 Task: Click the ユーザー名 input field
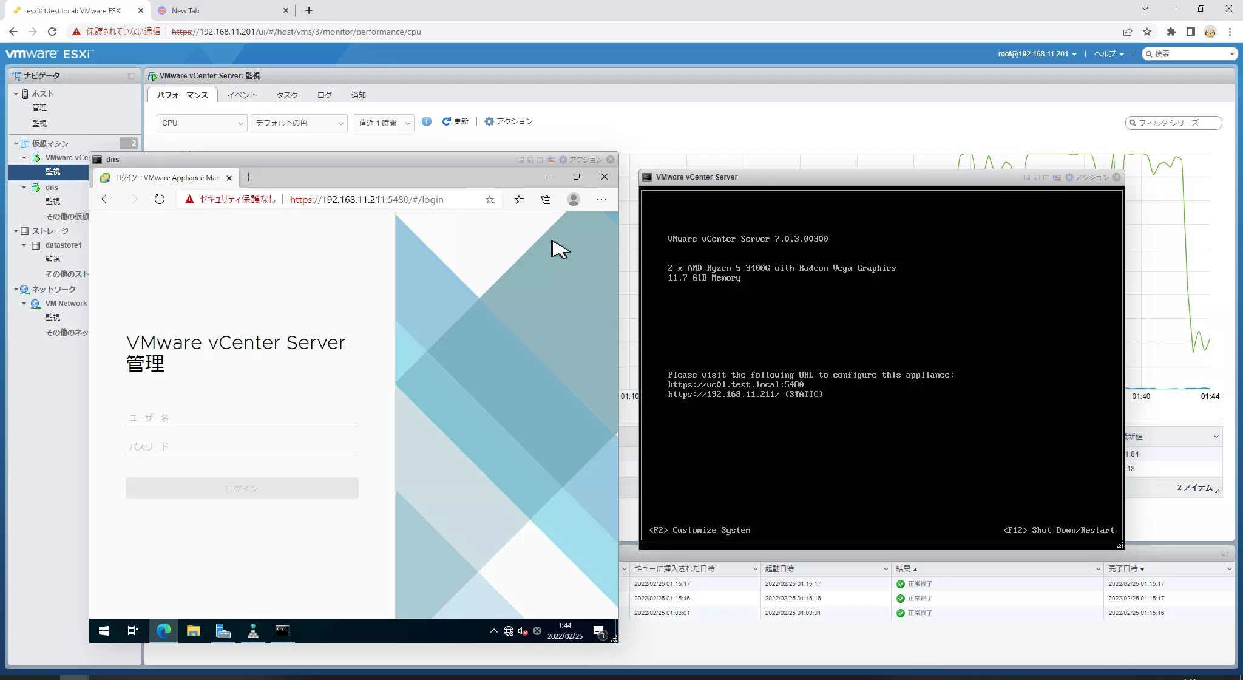[x=242, y=418]
